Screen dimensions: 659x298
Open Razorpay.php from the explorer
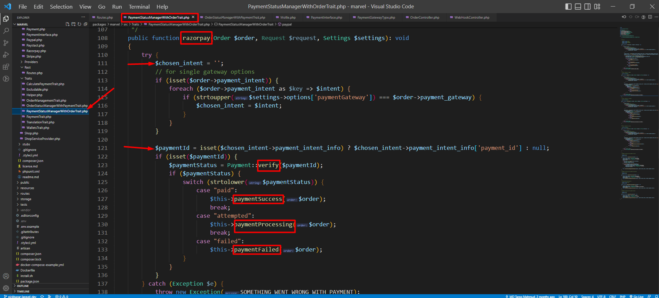(x=36, y=51)
